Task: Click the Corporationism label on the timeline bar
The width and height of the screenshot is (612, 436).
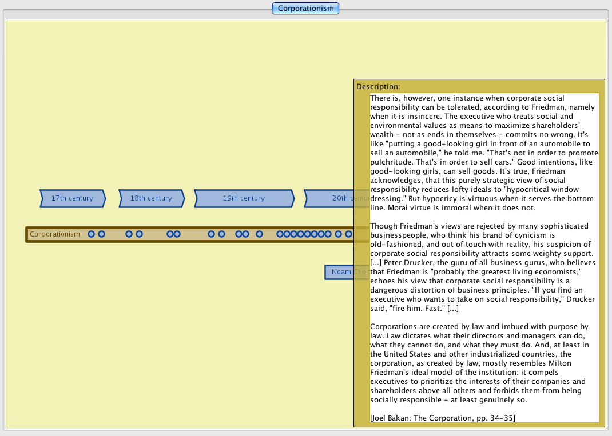Action: click(55, 234)
